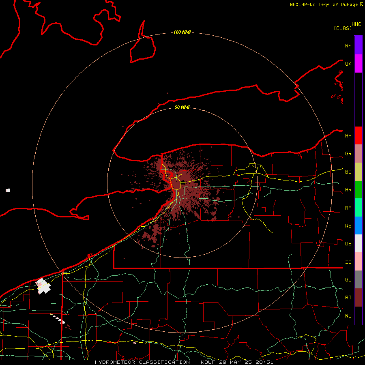Image resolution: width=365 pixels, height=365 pixels.
Task: Click the Hydrometeor Classification KBUF timestamp caption
Action: click(184, 362)
